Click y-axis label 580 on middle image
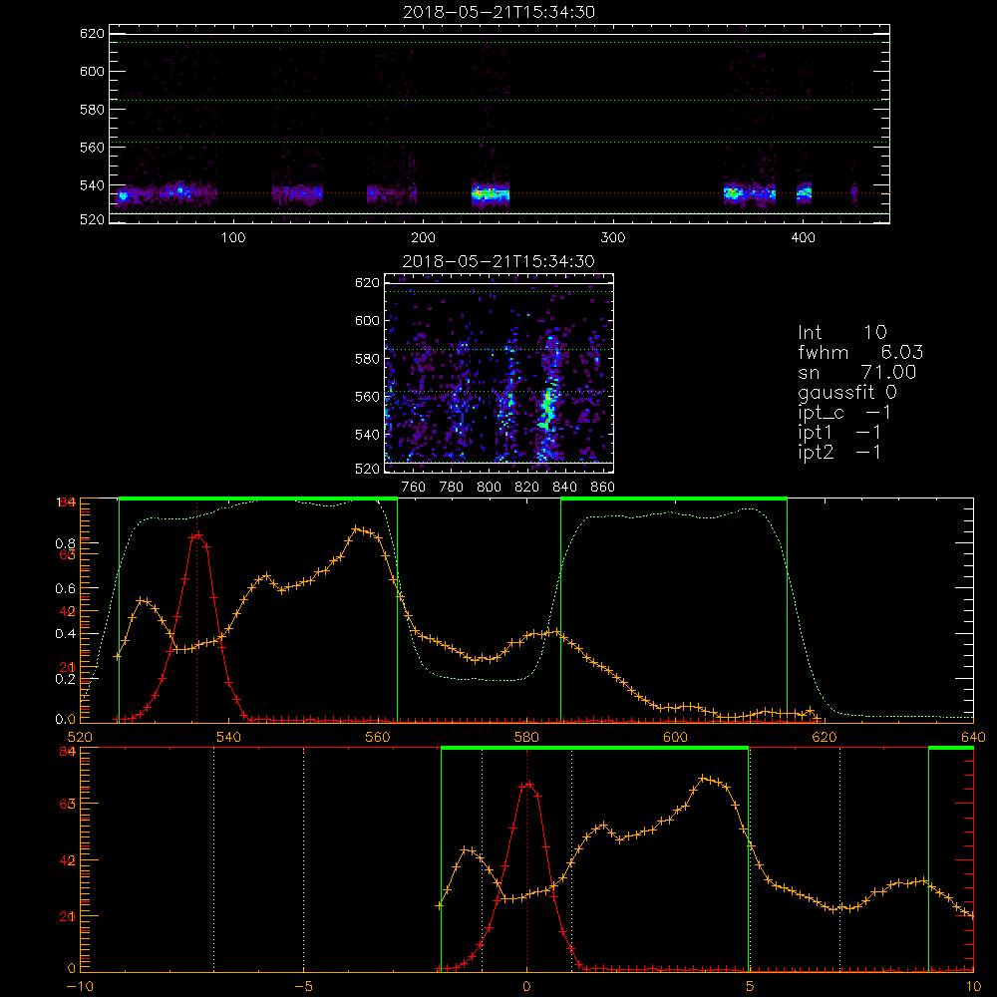Screen dimensions: 997x997 coord(368,359)
